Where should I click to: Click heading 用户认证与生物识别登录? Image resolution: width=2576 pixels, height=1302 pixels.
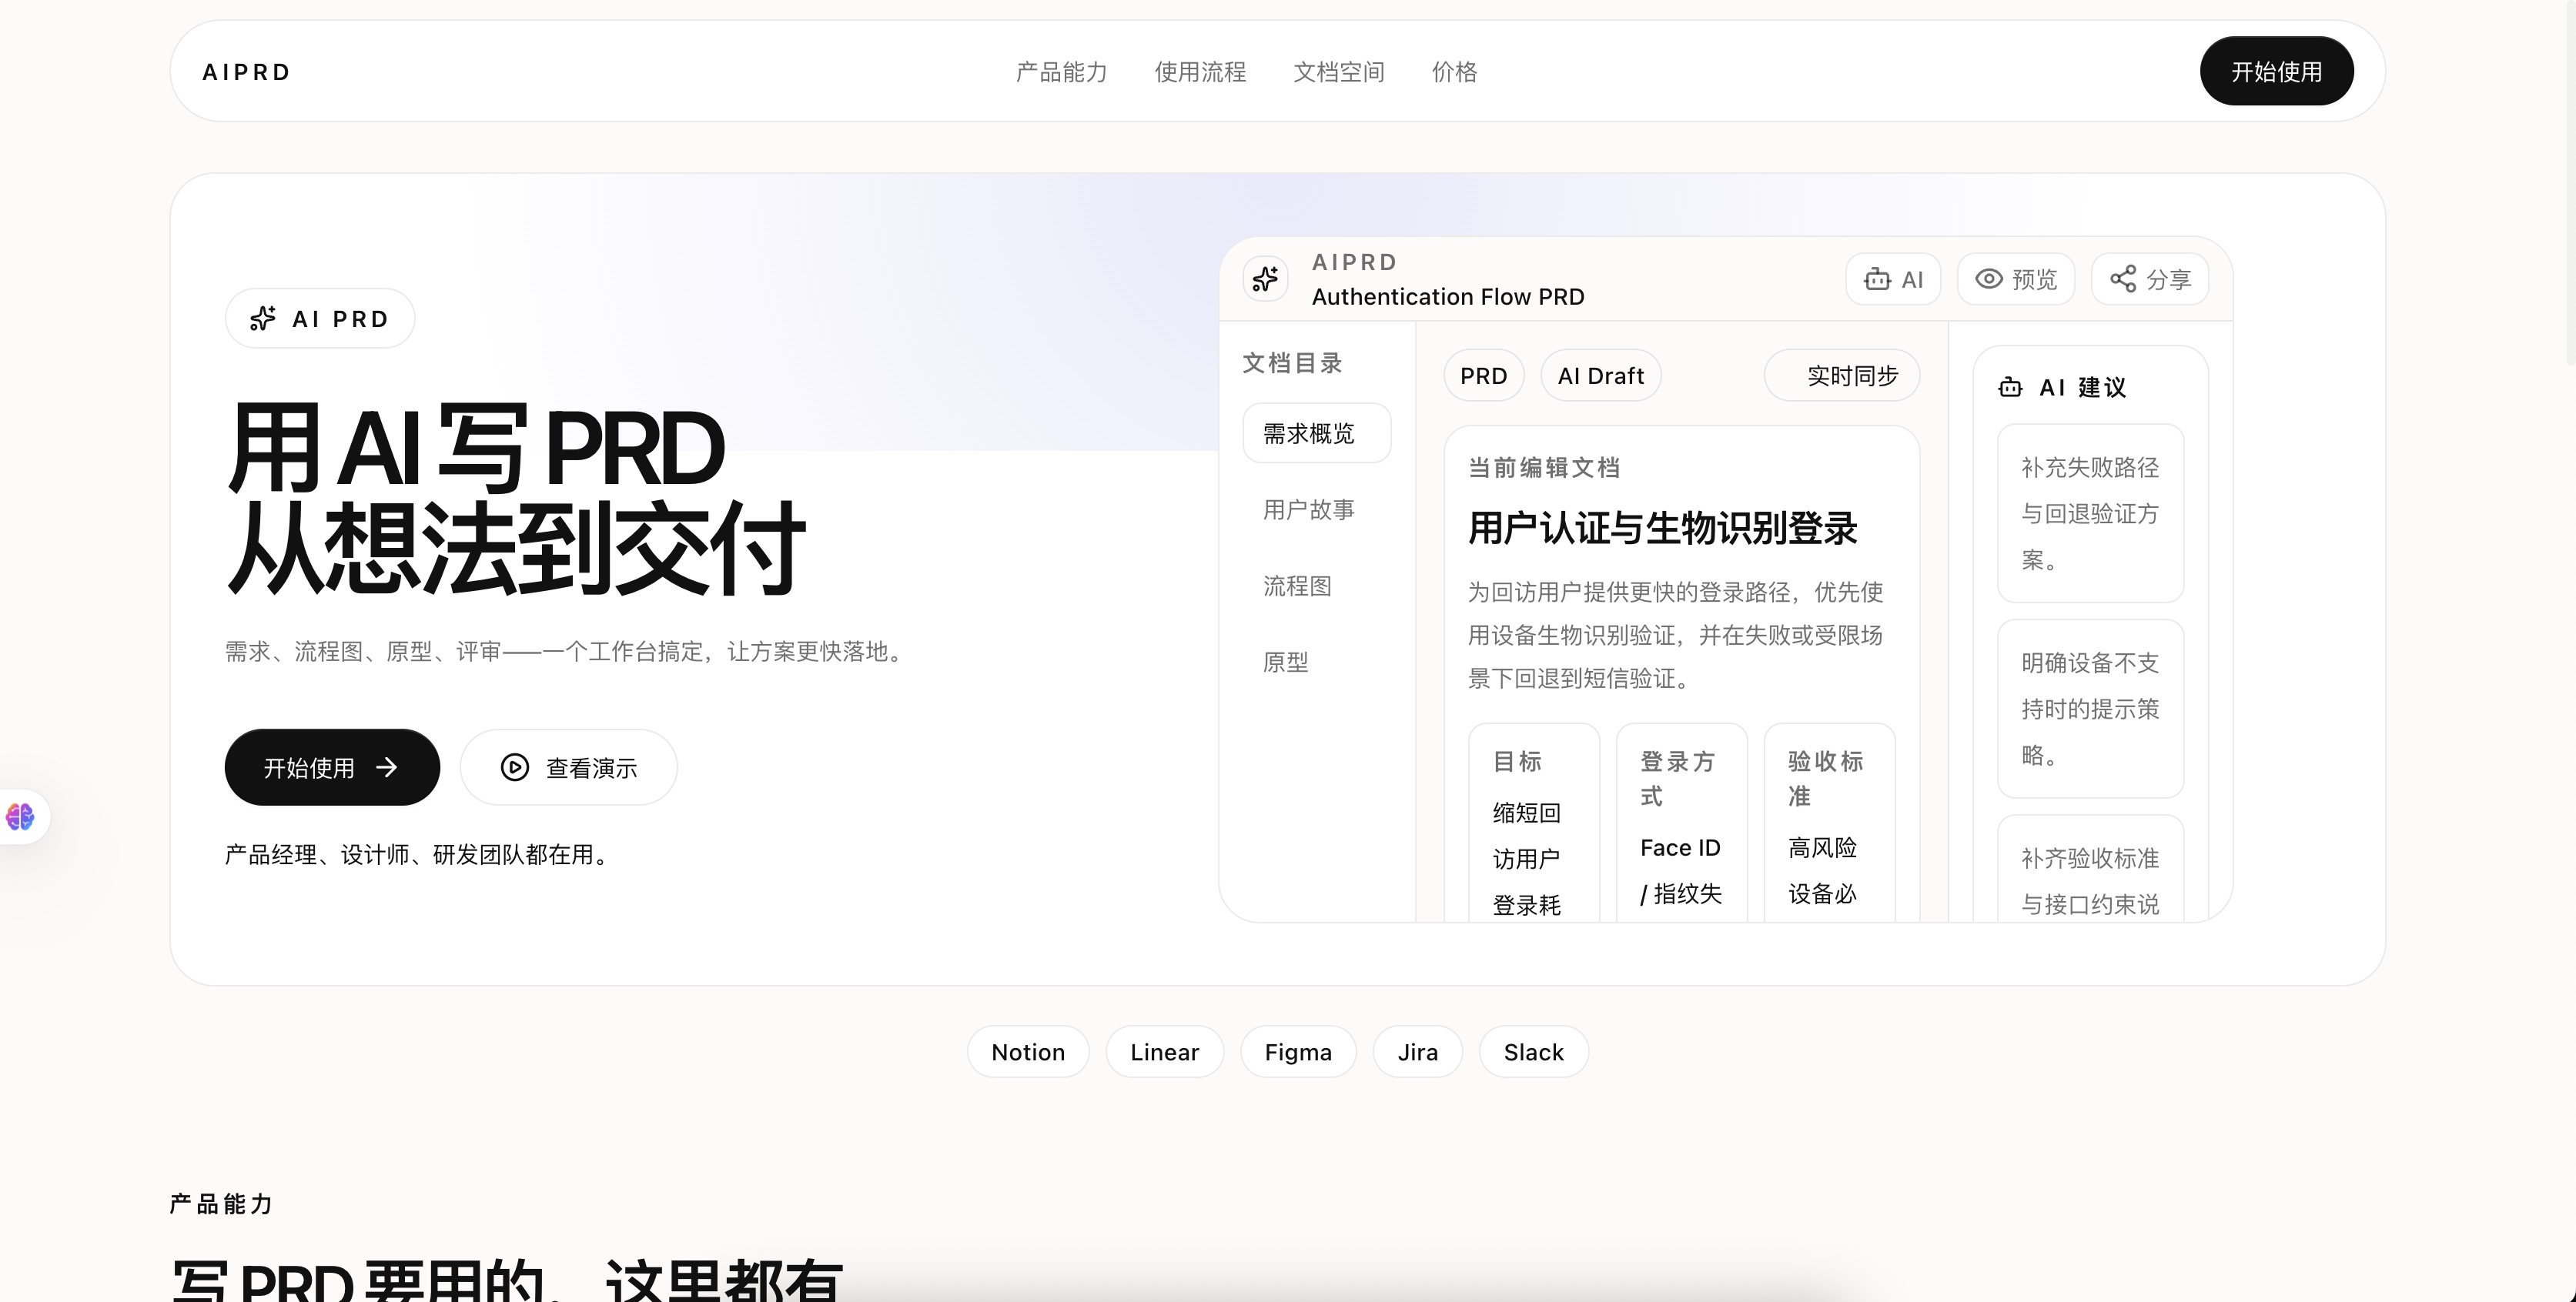click(1662, 528)
